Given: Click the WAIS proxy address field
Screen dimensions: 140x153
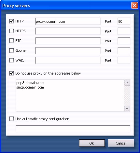Looking at the screenshot, I should click(68, 61).
